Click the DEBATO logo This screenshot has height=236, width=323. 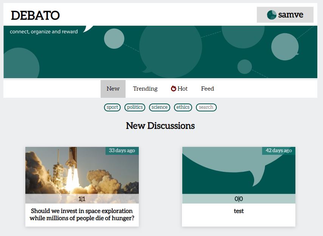click(35, 15)
